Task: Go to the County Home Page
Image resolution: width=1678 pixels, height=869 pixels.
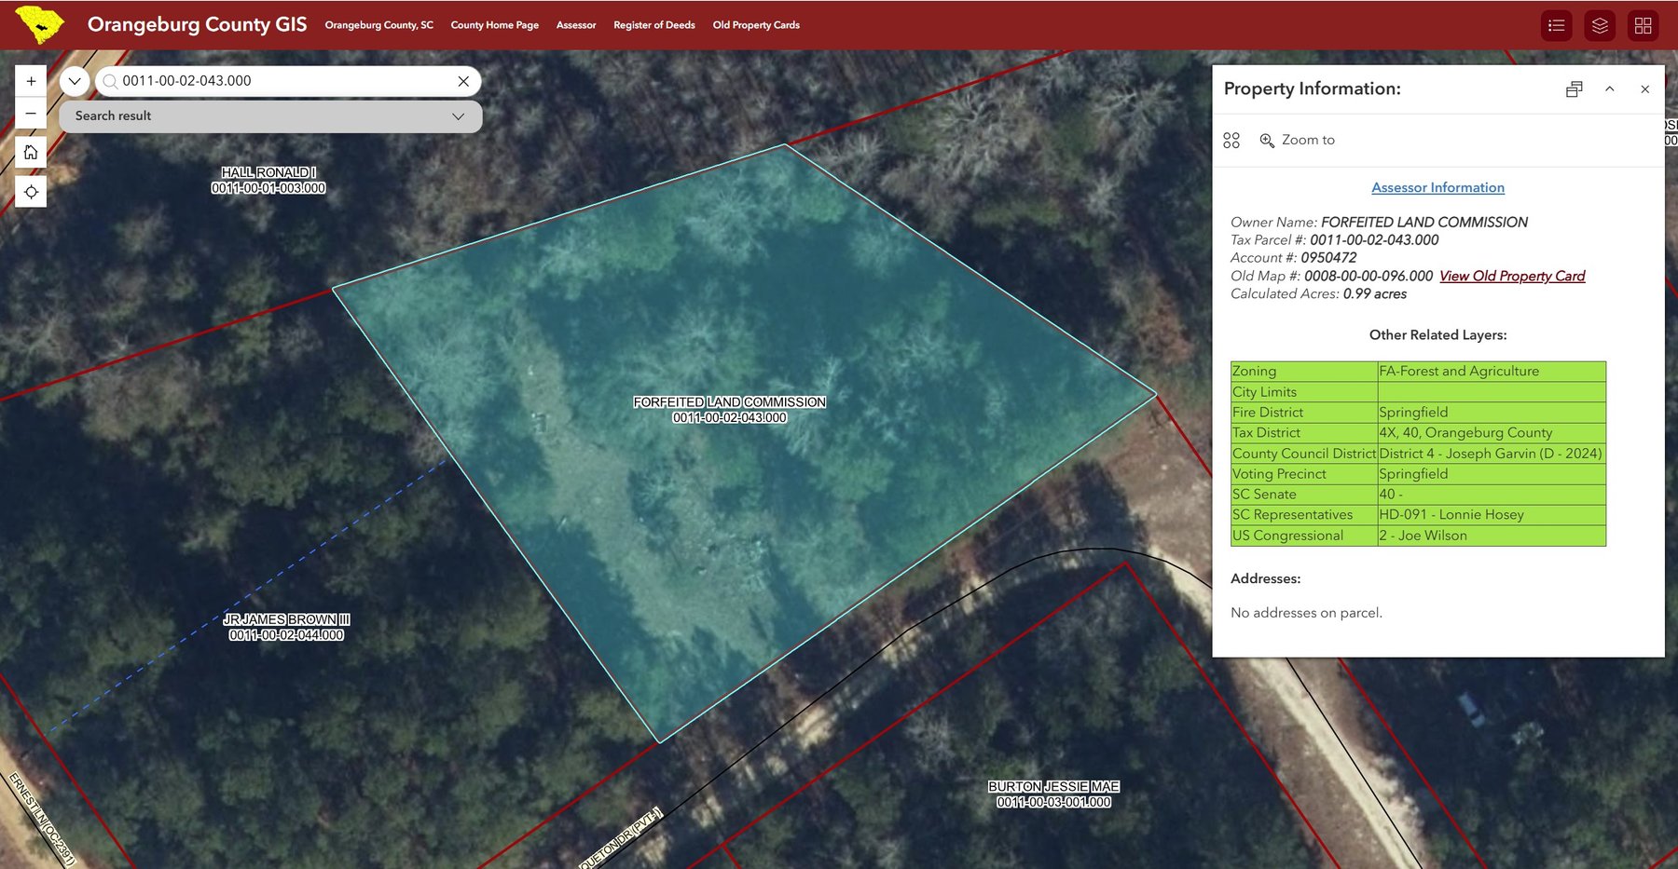Action: 494,25
